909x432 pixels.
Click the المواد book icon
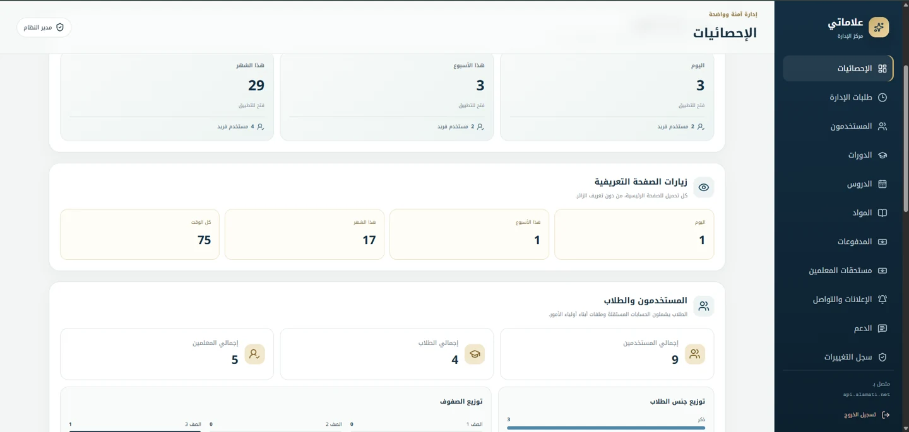click(882, 213)
